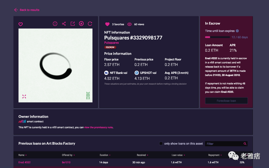Click the Ensō artwork image thumbnail
The height and width of the screenshot is (168, 269).
[55, 66]
